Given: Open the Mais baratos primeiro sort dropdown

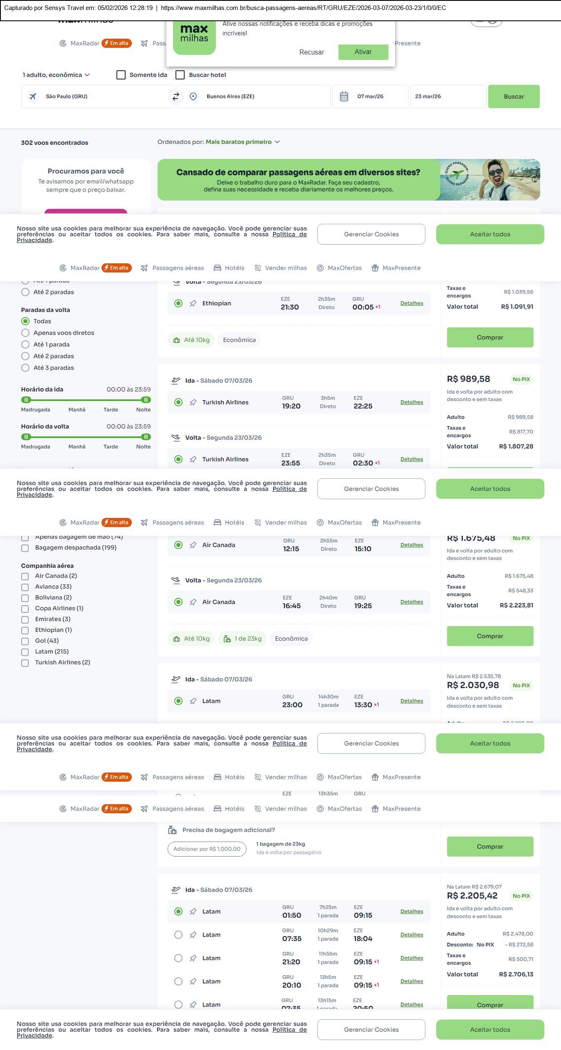Looking at the screenshot, I should [x=242, y=142].
